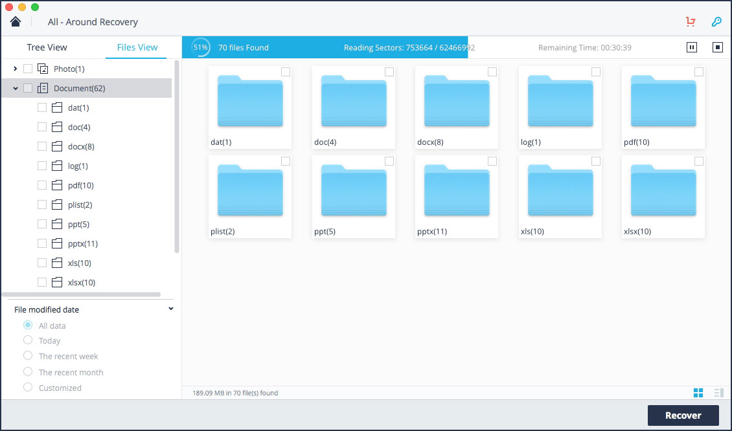The image size is (732, 431).
Task: Expand the Photo(1) category
Action: 16,69
